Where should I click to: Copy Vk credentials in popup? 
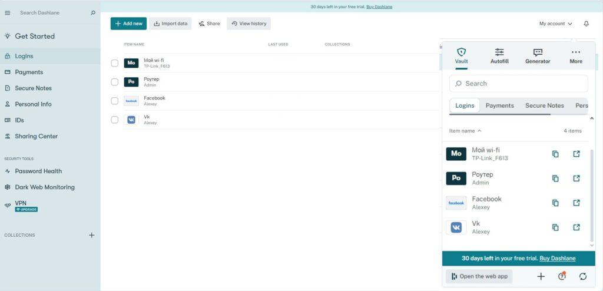pyautogui.click(x=555, y=227)
